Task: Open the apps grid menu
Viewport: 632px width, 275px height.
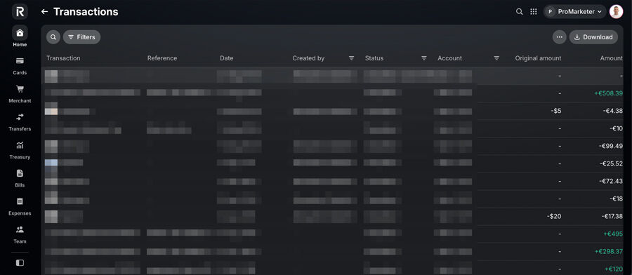Action: tap(534, 12)
